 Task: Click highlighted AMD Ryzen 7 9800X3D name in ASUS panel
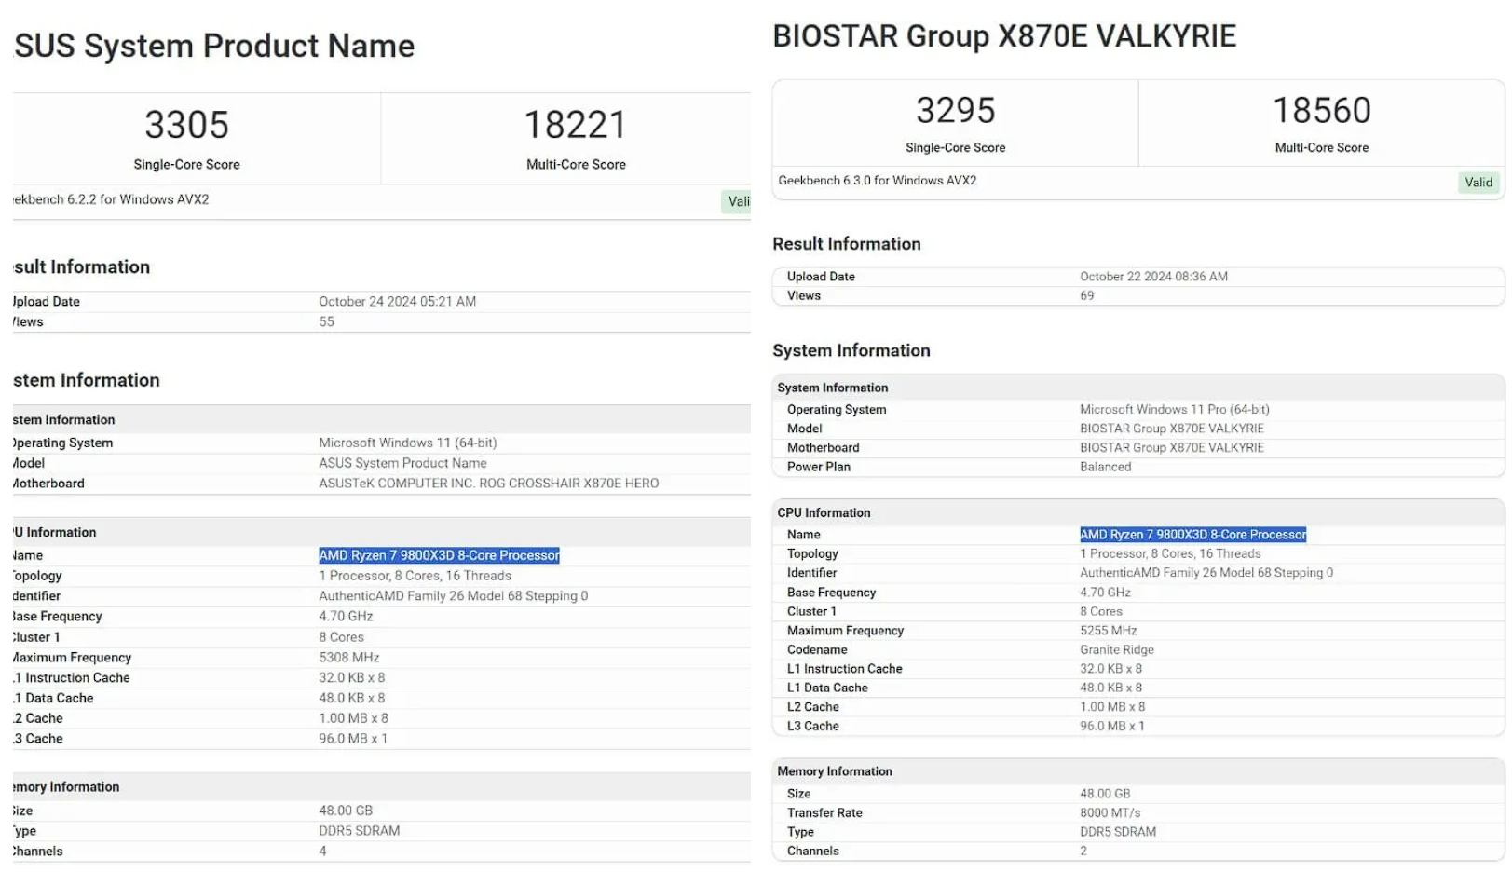coord(439,555)
